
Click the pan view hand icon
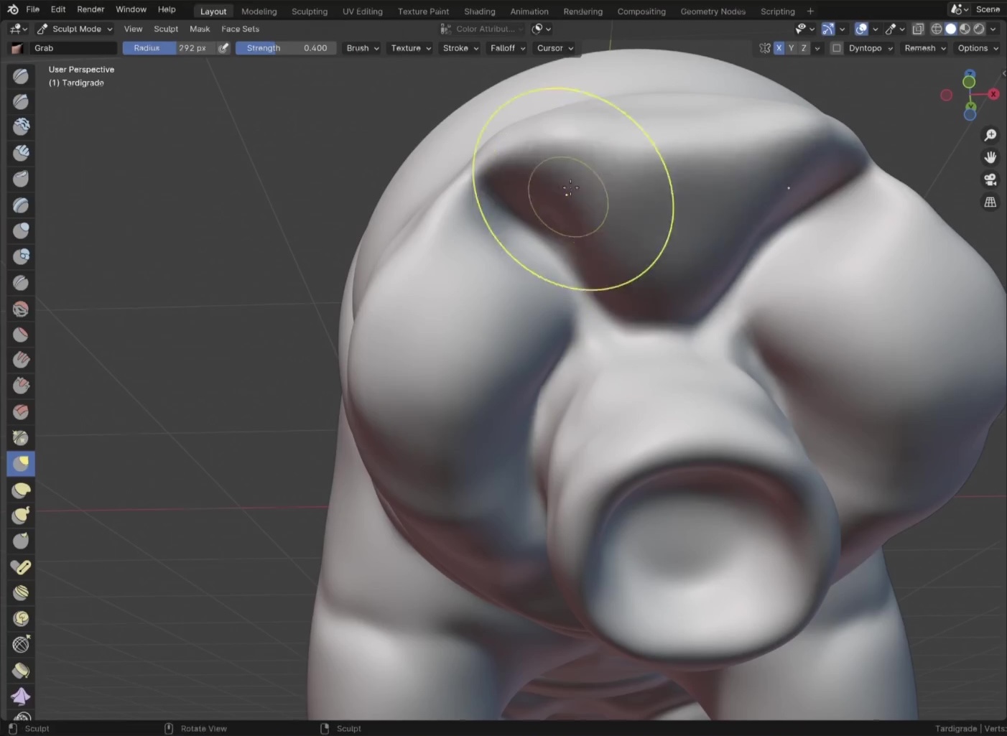(990, 157)
